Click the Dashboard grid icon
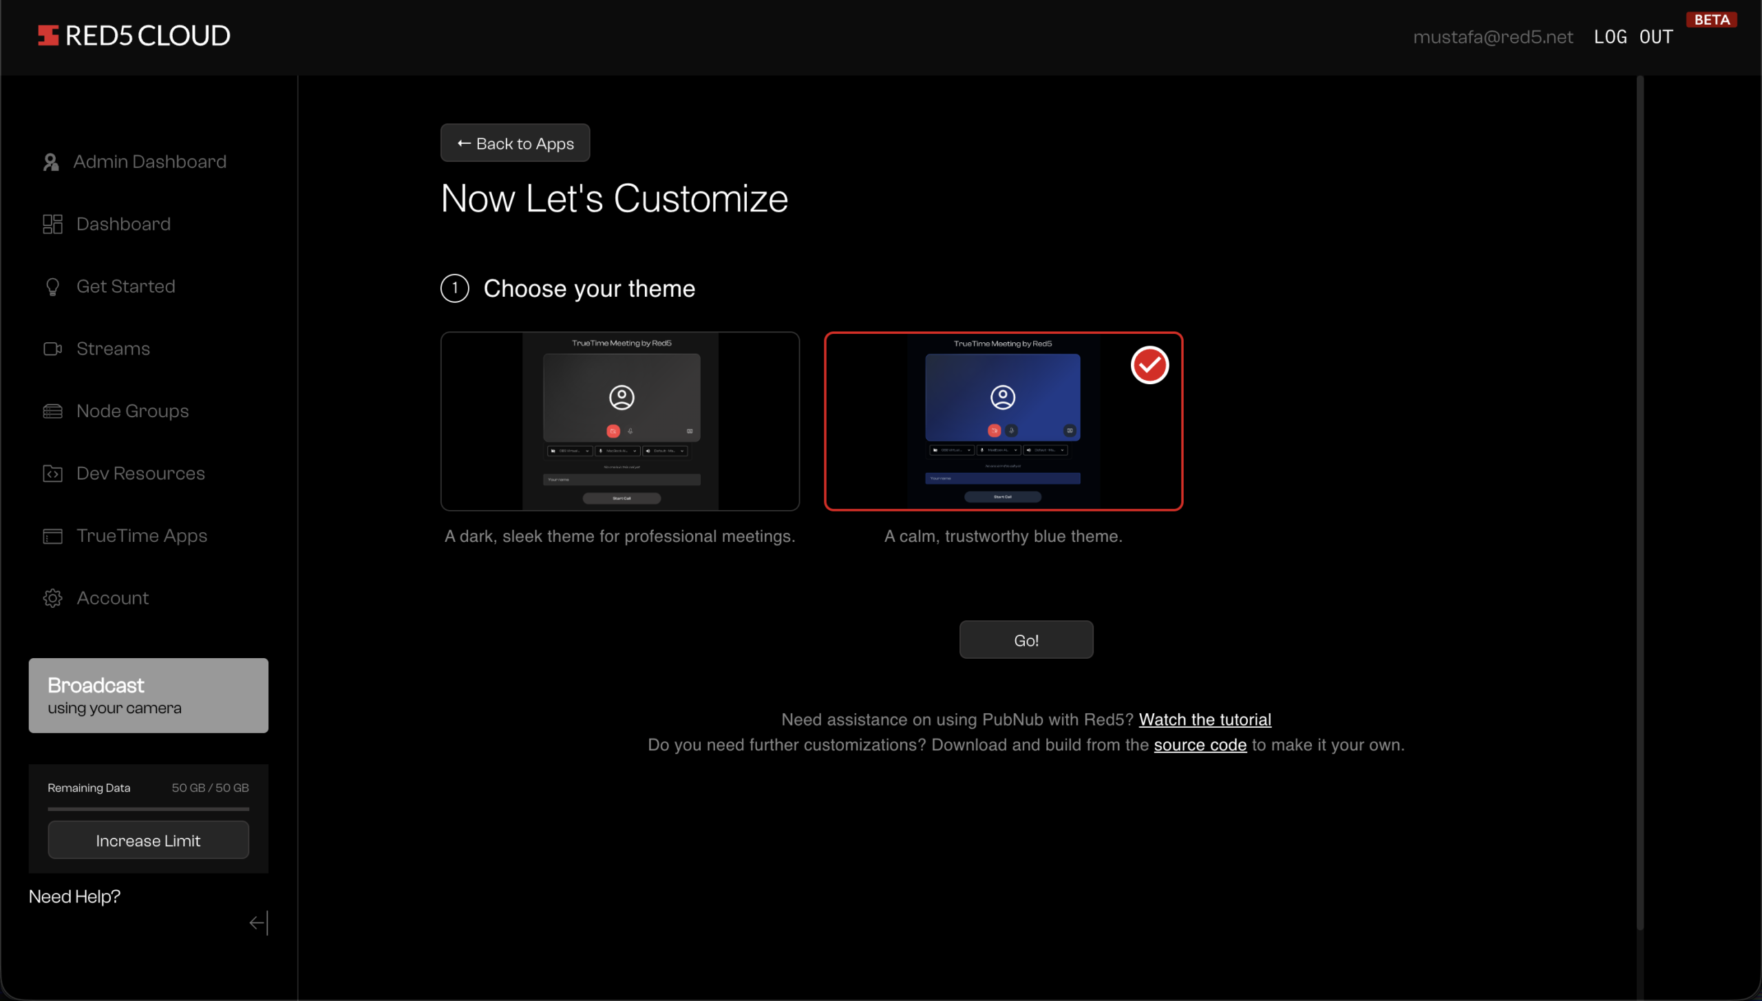 point(52,224)
